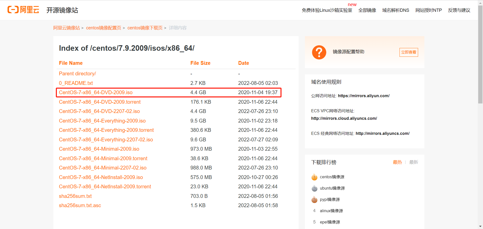Download CentOS-7-x86_64-DVD-2009.torrent
483x229 pixels.
click(x=100, y=102)
